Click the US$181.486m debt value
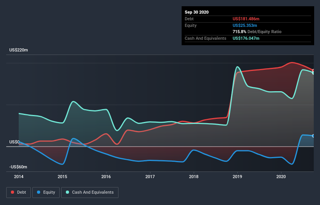Viewport: 320px width, 205px height. tap(246, 19)
